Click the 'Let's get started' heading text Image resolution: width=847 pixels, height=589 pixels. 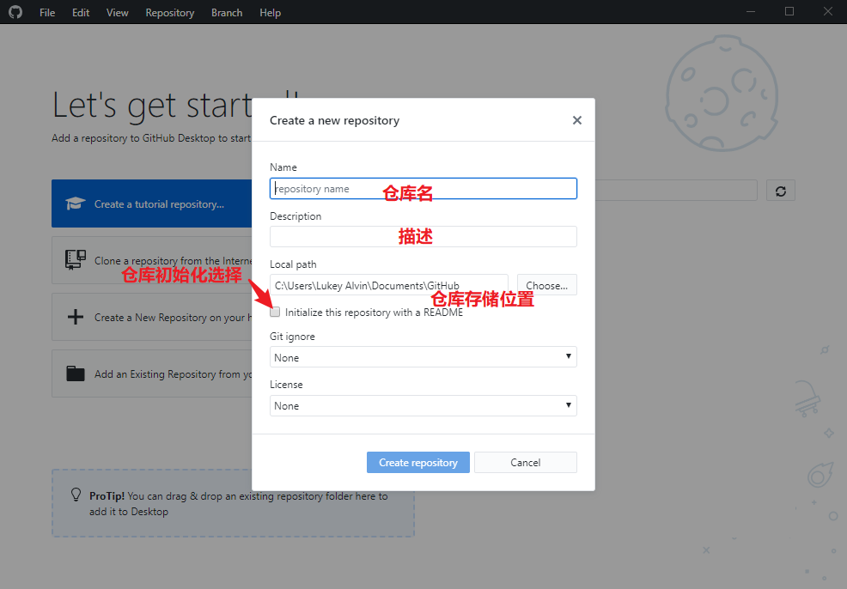152,106
